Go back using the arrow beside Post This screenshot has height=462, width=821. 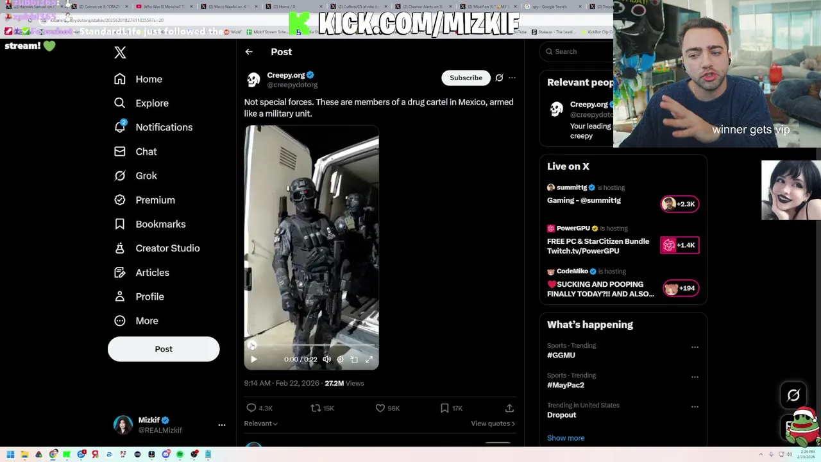coord(249,52)
